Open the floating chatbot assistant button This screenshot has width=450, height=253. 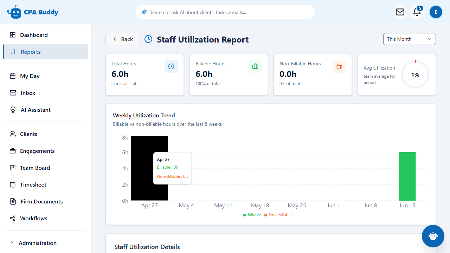(x=433, y=236)
